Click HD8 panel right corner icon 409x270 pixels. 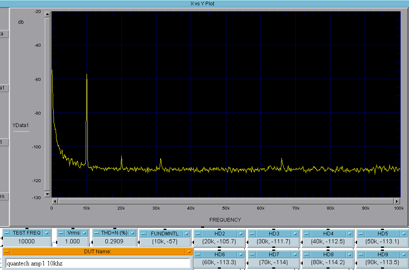350,255
